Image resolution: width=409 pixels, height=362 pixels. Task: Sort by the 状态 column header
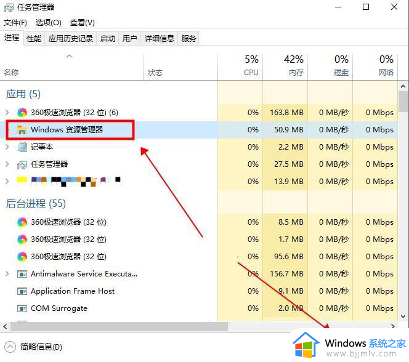(x=180, y=67)
